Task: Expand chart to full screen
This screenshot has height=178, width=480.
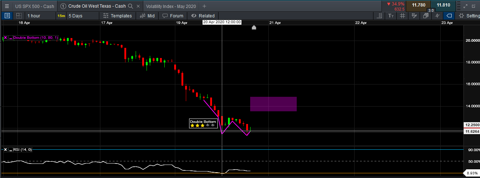Action: (466, 6)
